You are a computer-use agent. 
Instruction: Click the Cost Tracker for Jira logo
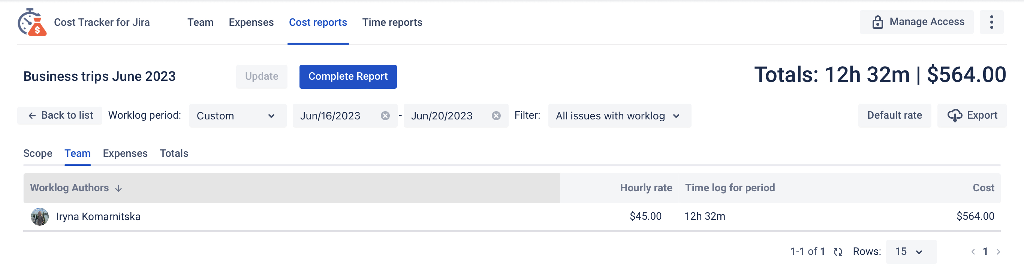[32, 22]
